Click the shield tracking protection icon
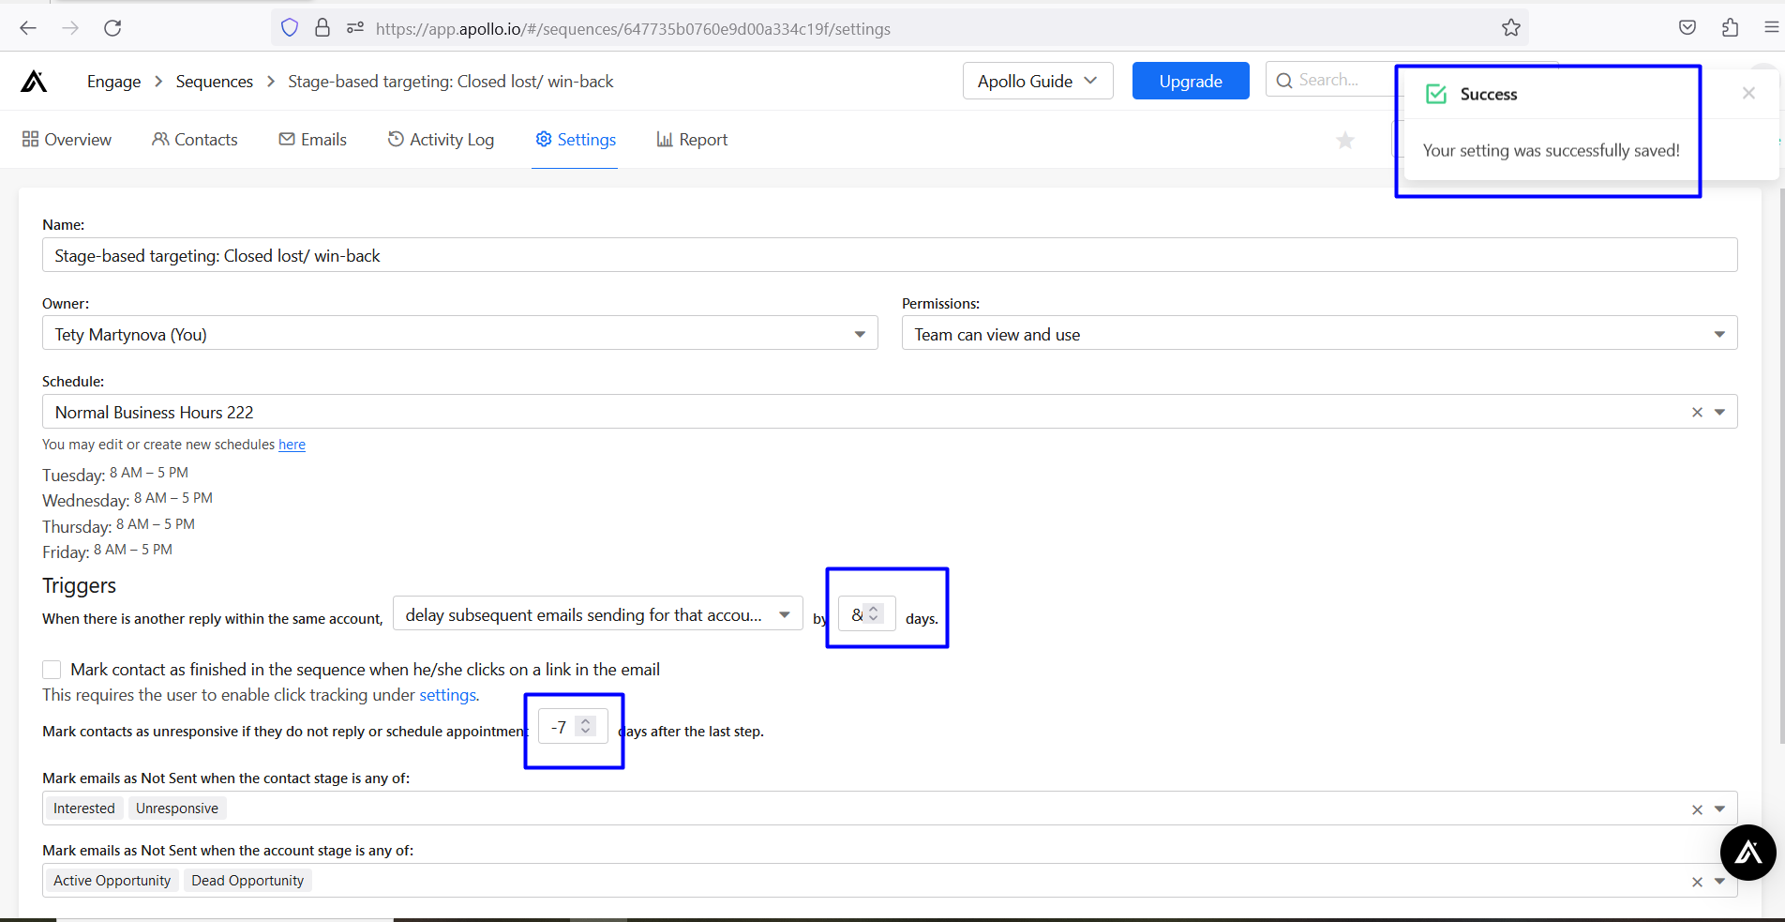The image size is (1785, 922). point(290,28)
